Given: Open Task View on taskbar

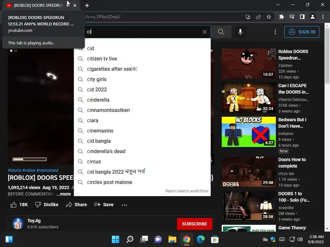Looking at the screenshot, I should [x=144, y=239].
